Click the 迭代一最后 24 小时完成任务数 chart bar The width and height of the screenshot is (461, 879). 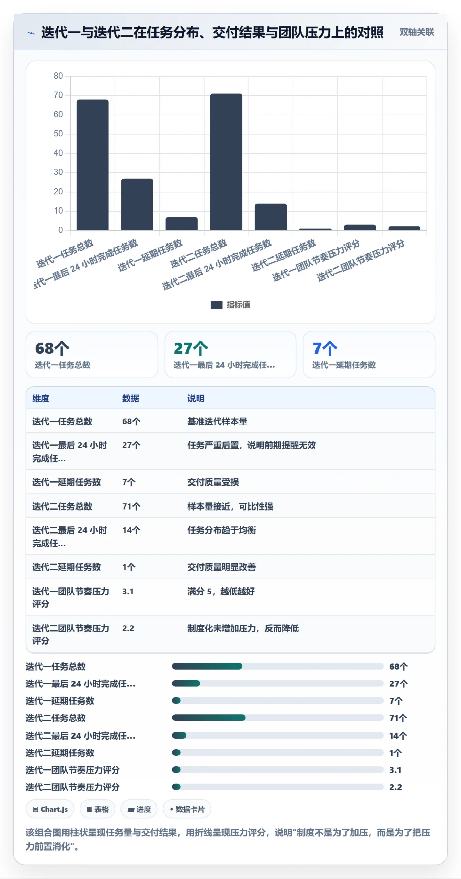(137, 204)
